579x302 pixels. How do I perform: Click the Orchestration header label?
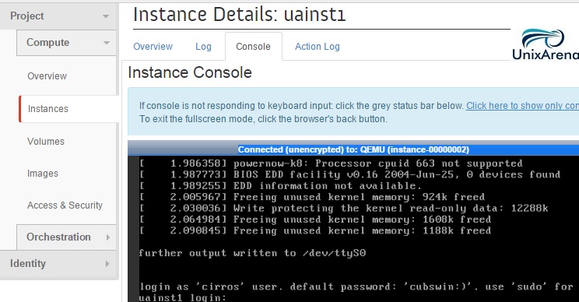pyautogui.click(x=58, y=237)
